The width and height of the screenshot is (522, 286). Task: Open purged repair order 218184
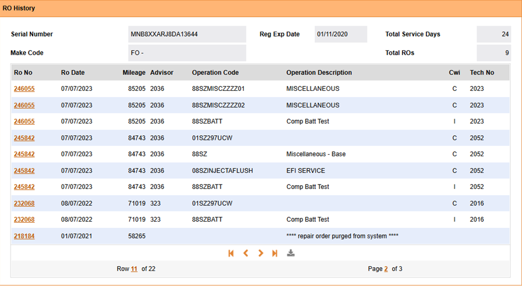[24, 236]
